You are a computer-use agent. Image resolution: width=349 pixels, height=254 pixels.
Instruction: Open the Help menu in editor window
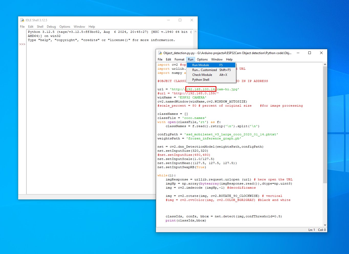[229, 59]
